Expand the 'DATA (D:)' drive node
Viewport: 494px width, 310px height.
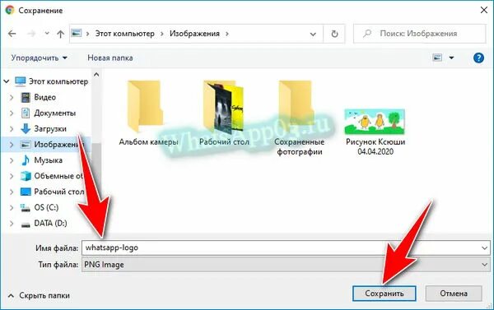(12, 224)
